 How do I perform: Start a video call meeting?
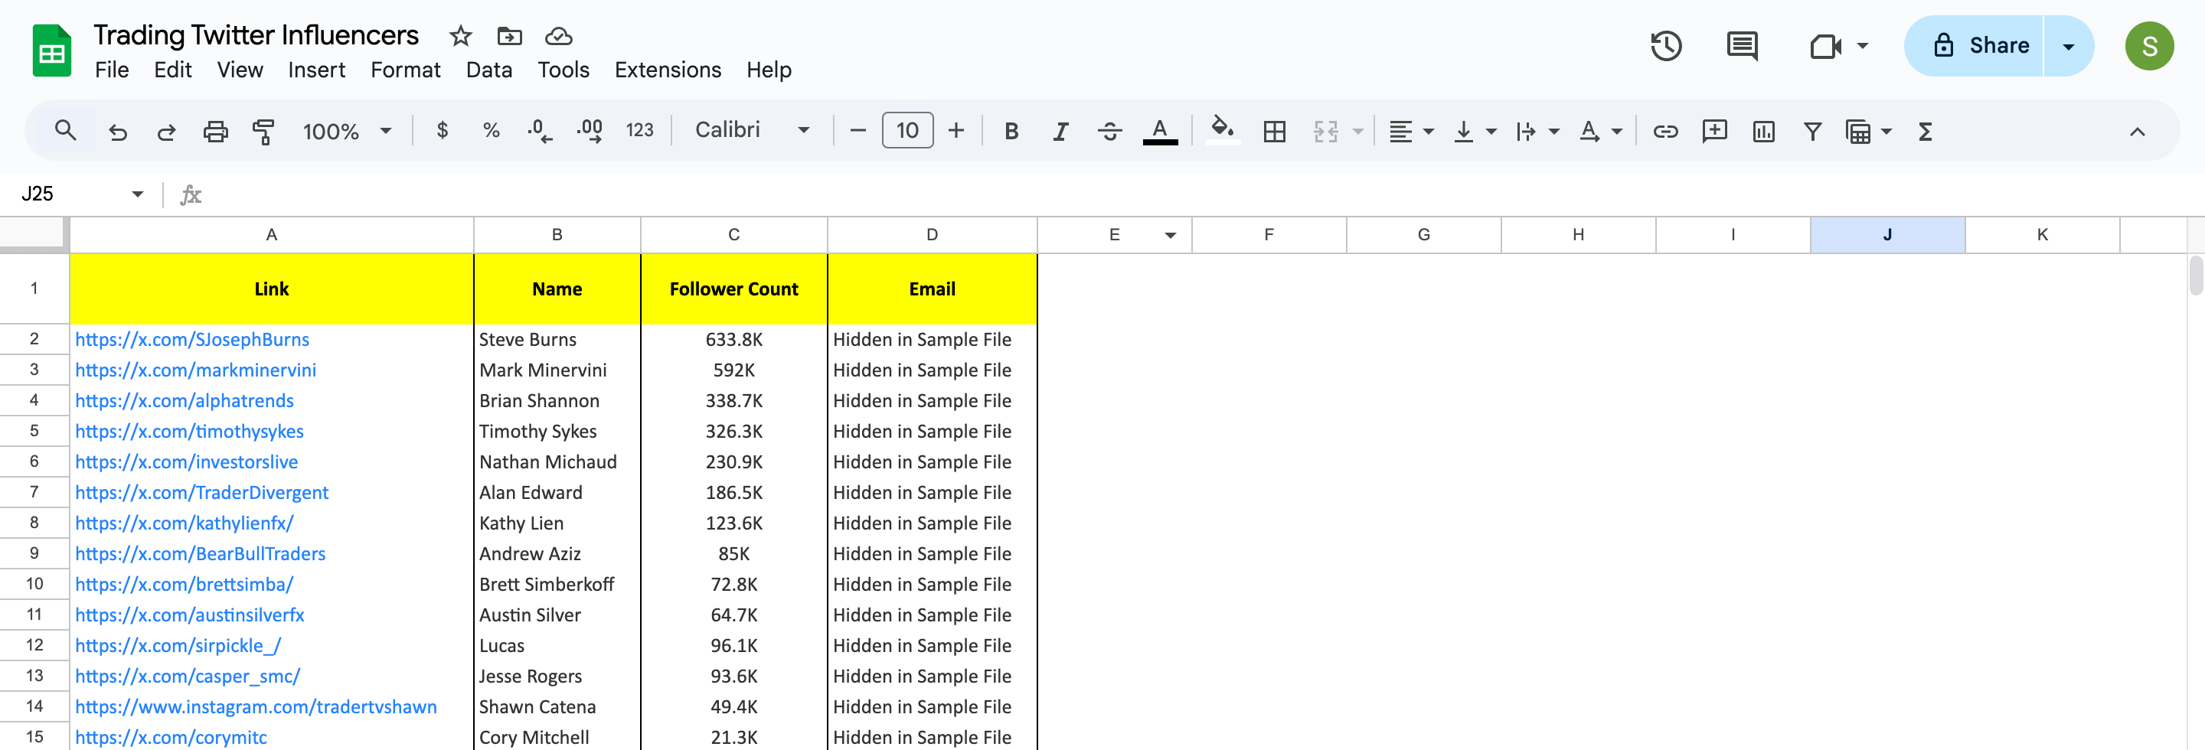click(x=1825, y=45)
